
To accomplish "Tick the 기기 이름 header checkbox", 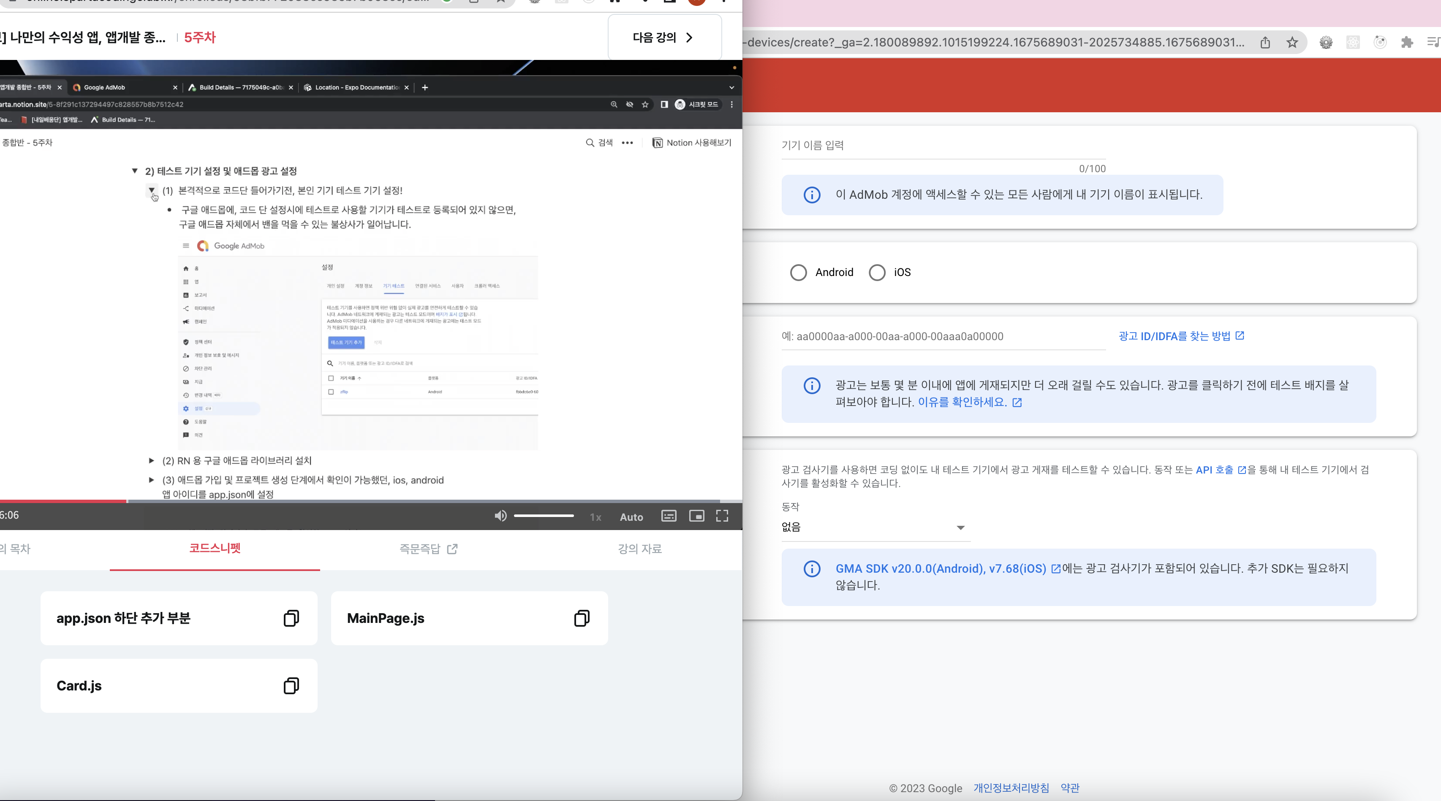I will (331, 379).
